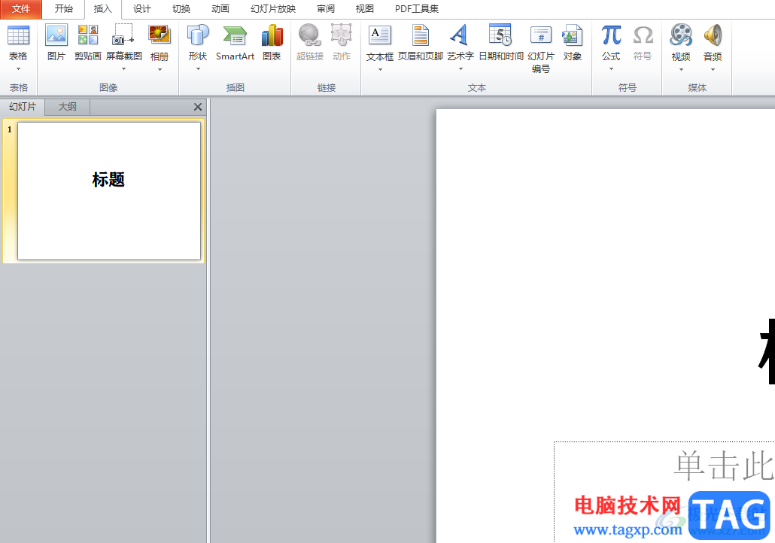The height and width of the screenshot is (543, 775).
Task: Select the 幻灯片 pane tab
Action: click(x=23, y=107)
